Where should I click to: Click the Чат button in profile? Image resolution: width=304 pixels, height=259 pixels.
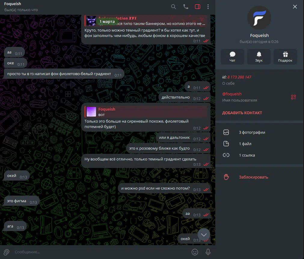pyautogui.click(x=232, y=57)
